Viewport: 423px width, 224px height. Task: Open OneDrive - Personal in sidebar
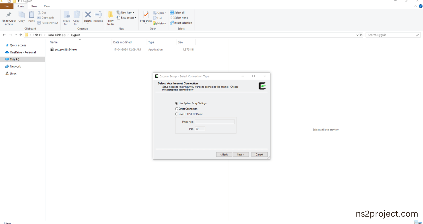point(23,52)
